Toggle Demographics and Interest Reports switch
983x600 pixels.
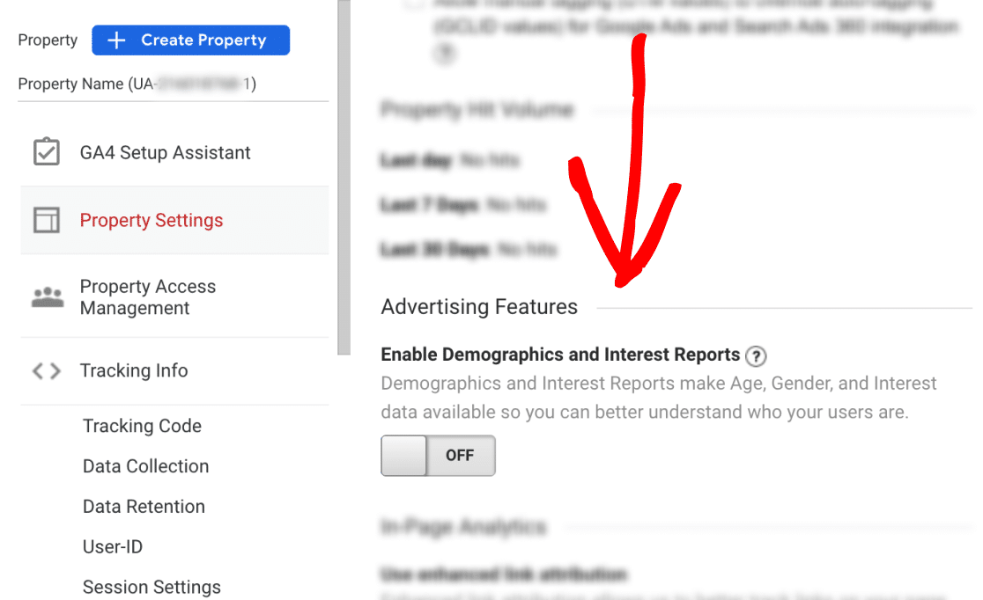(439, 456)
